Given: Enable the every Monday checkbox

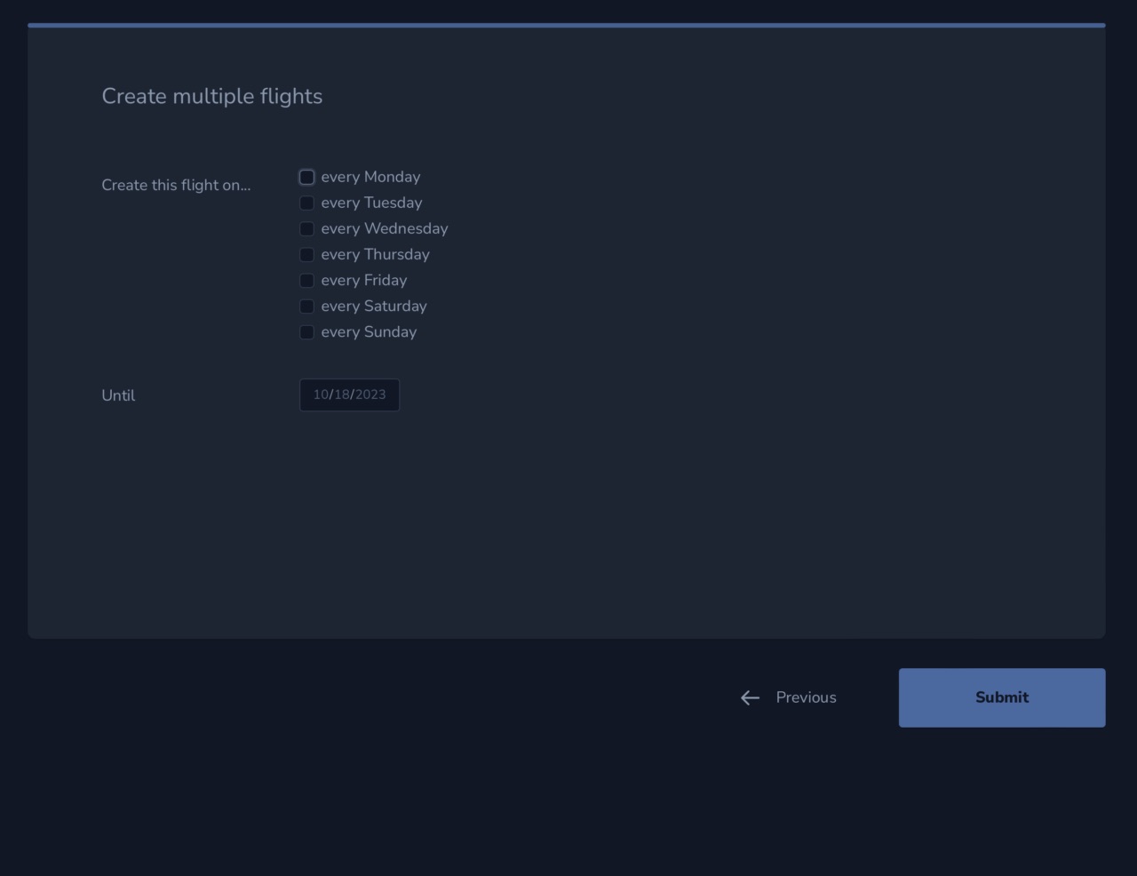Looking at the screenshot, I should click(x=306, y=178).
